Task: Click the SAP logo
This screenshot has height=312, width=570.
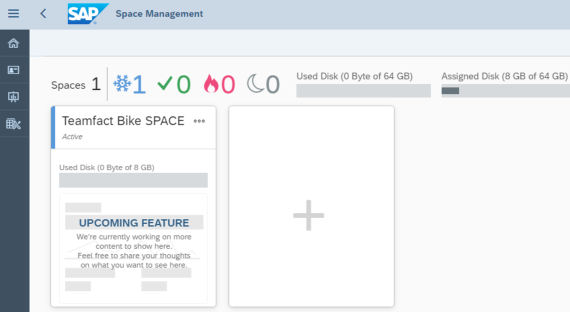Action: coord(88,14)
